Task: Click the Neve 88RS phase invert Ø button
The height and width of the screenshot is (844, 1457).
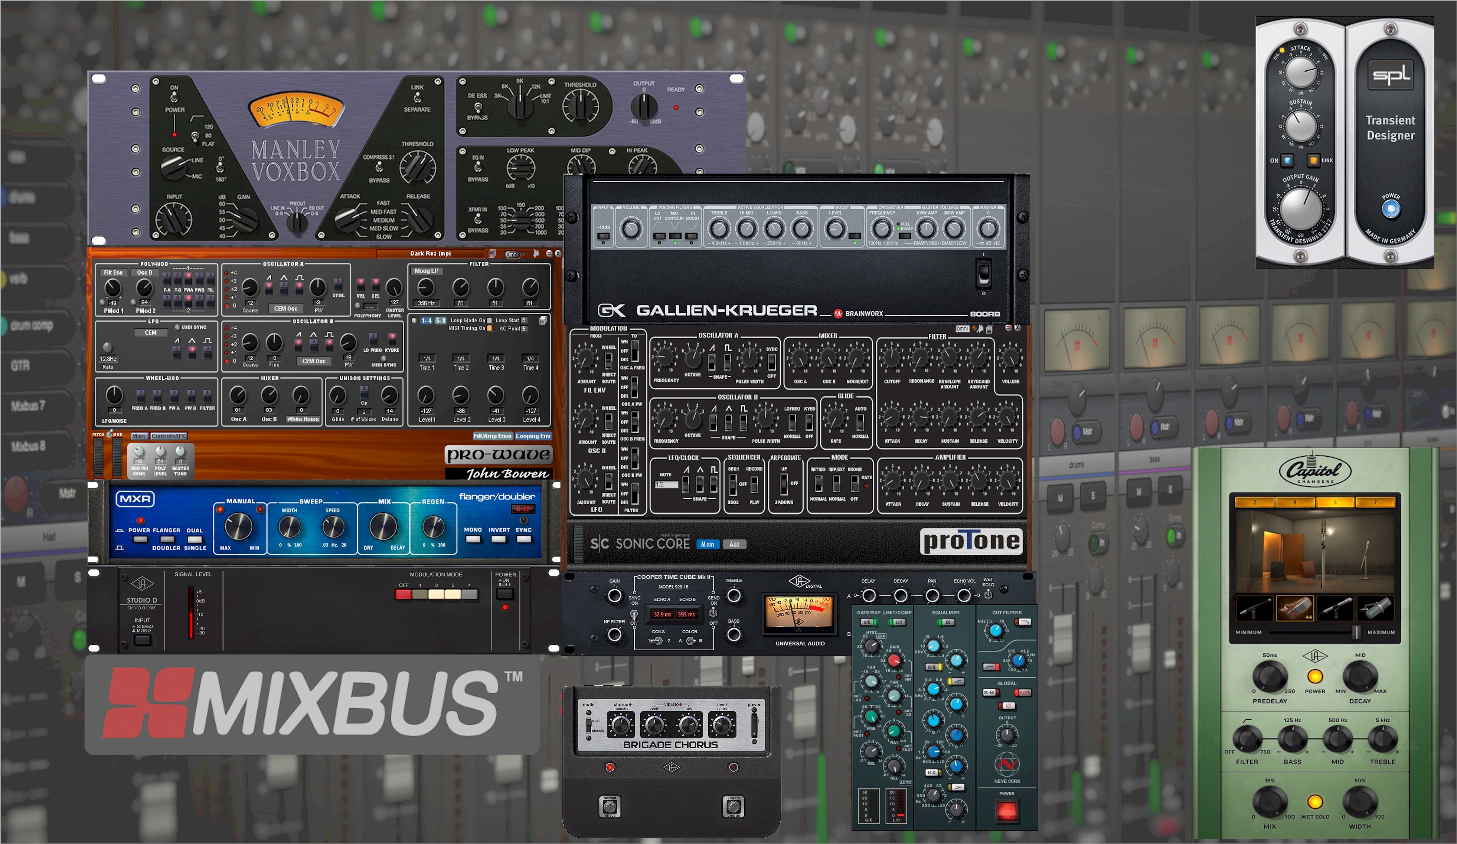Action: (1008, 706)
